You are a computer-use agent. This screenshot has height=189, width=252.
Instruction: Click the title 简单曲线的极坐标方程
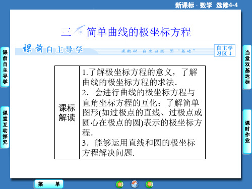(x=139, y=32)
